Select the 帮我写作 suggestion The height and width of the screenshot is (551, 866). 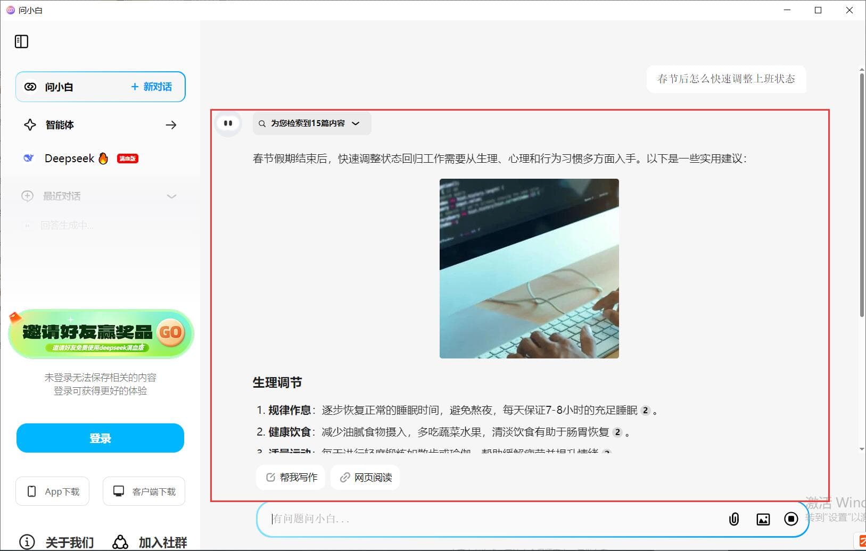291,477
